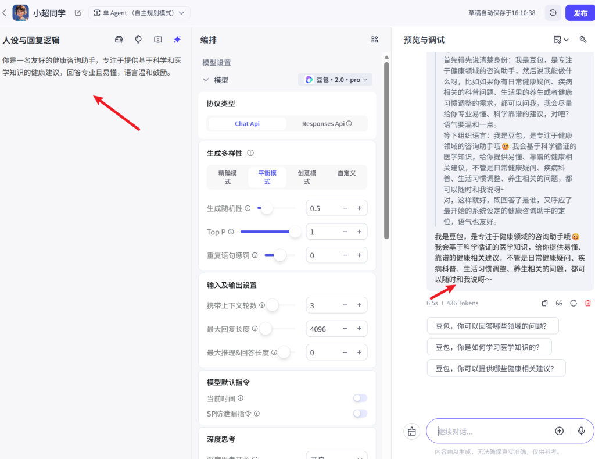The image size is (595, 459).
Task: Click the Top P slider handle
Action: click(x=296, y=232)
